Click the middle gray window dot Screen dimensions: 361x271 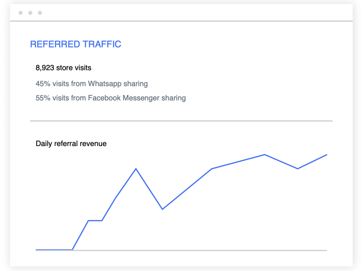tap(30, 13)
